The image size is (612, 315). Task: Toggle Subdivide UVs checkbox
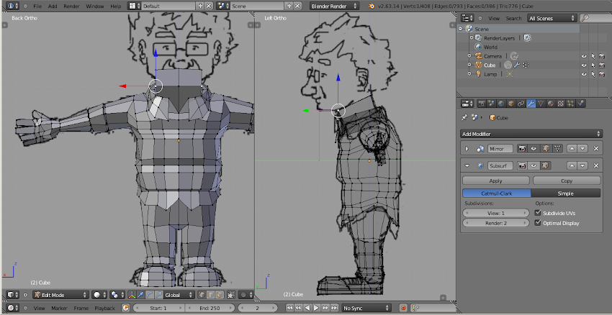(539, 213)
